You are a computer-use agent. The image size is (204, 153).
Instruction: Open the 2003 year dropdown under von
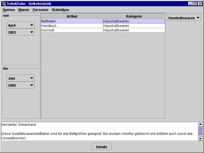[x=21, y=32]
